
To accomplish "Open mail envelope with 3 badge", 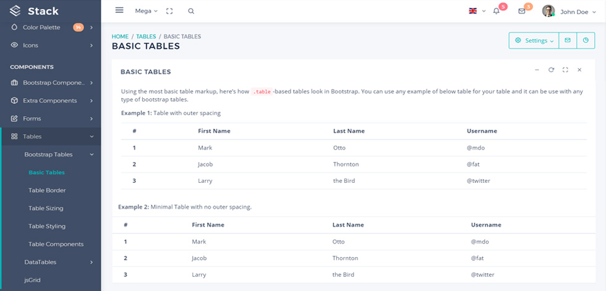I will (x=522, y=11).
